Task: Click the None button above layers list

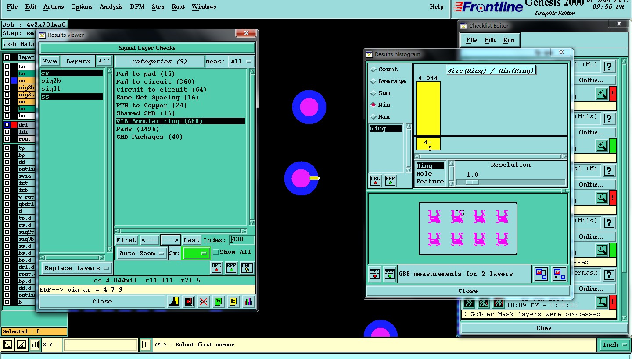Action: point(50,61)
